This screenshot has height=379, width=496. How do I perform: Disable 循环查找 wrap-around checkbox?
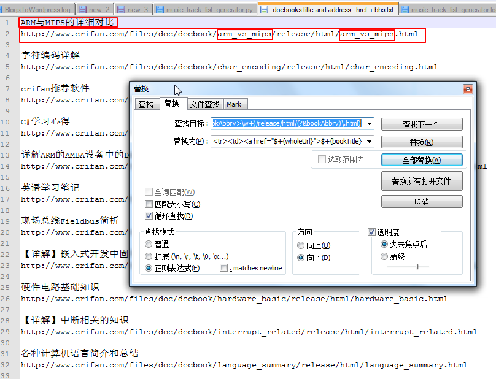(149, 216)
